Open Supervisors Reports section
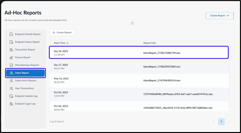This screenshot has width=241, height=133. tap(26, 81)
